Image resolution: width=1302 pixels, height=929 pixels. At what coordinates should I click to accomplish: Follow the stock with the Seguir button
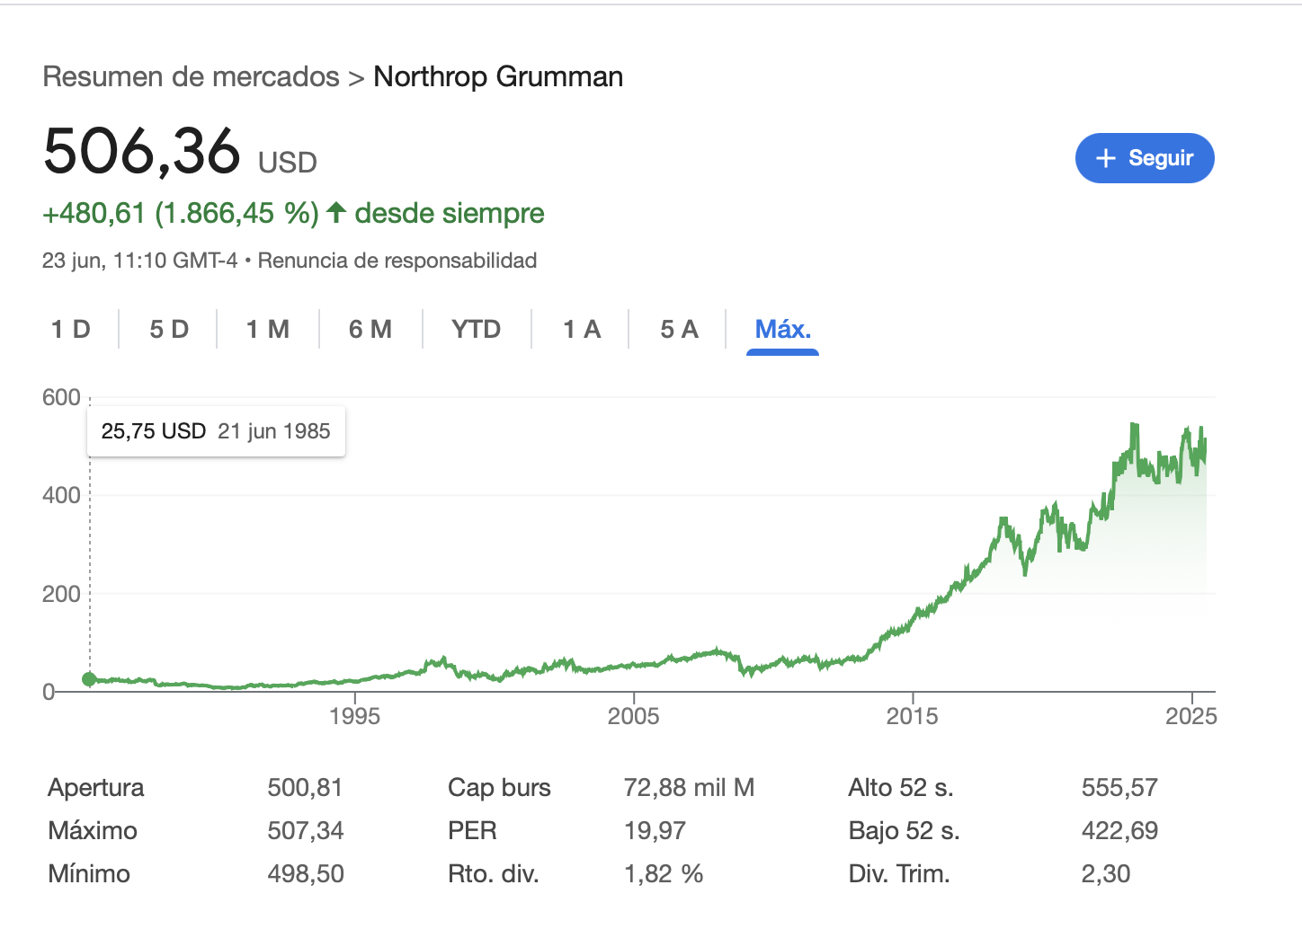1145,158
